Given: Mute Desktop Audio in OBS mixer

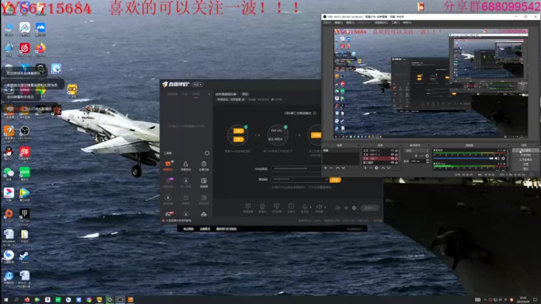Looking at the screenshot, I should point(497,158).
